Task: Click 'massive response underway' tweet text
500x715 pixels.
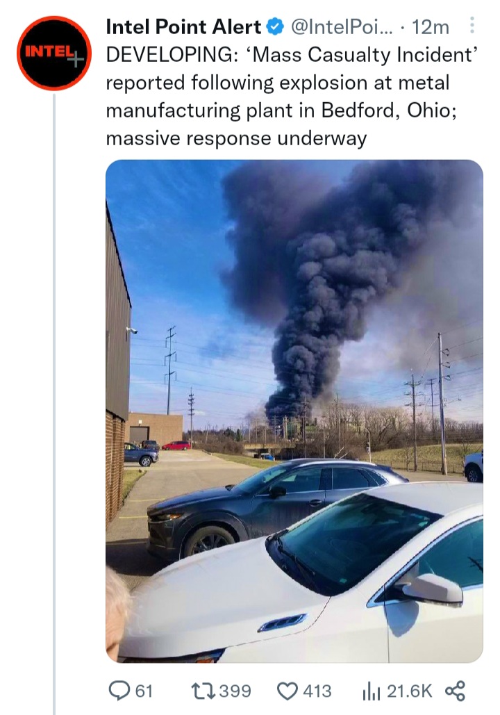Action: pyautogui.click(x=236, y=138)
